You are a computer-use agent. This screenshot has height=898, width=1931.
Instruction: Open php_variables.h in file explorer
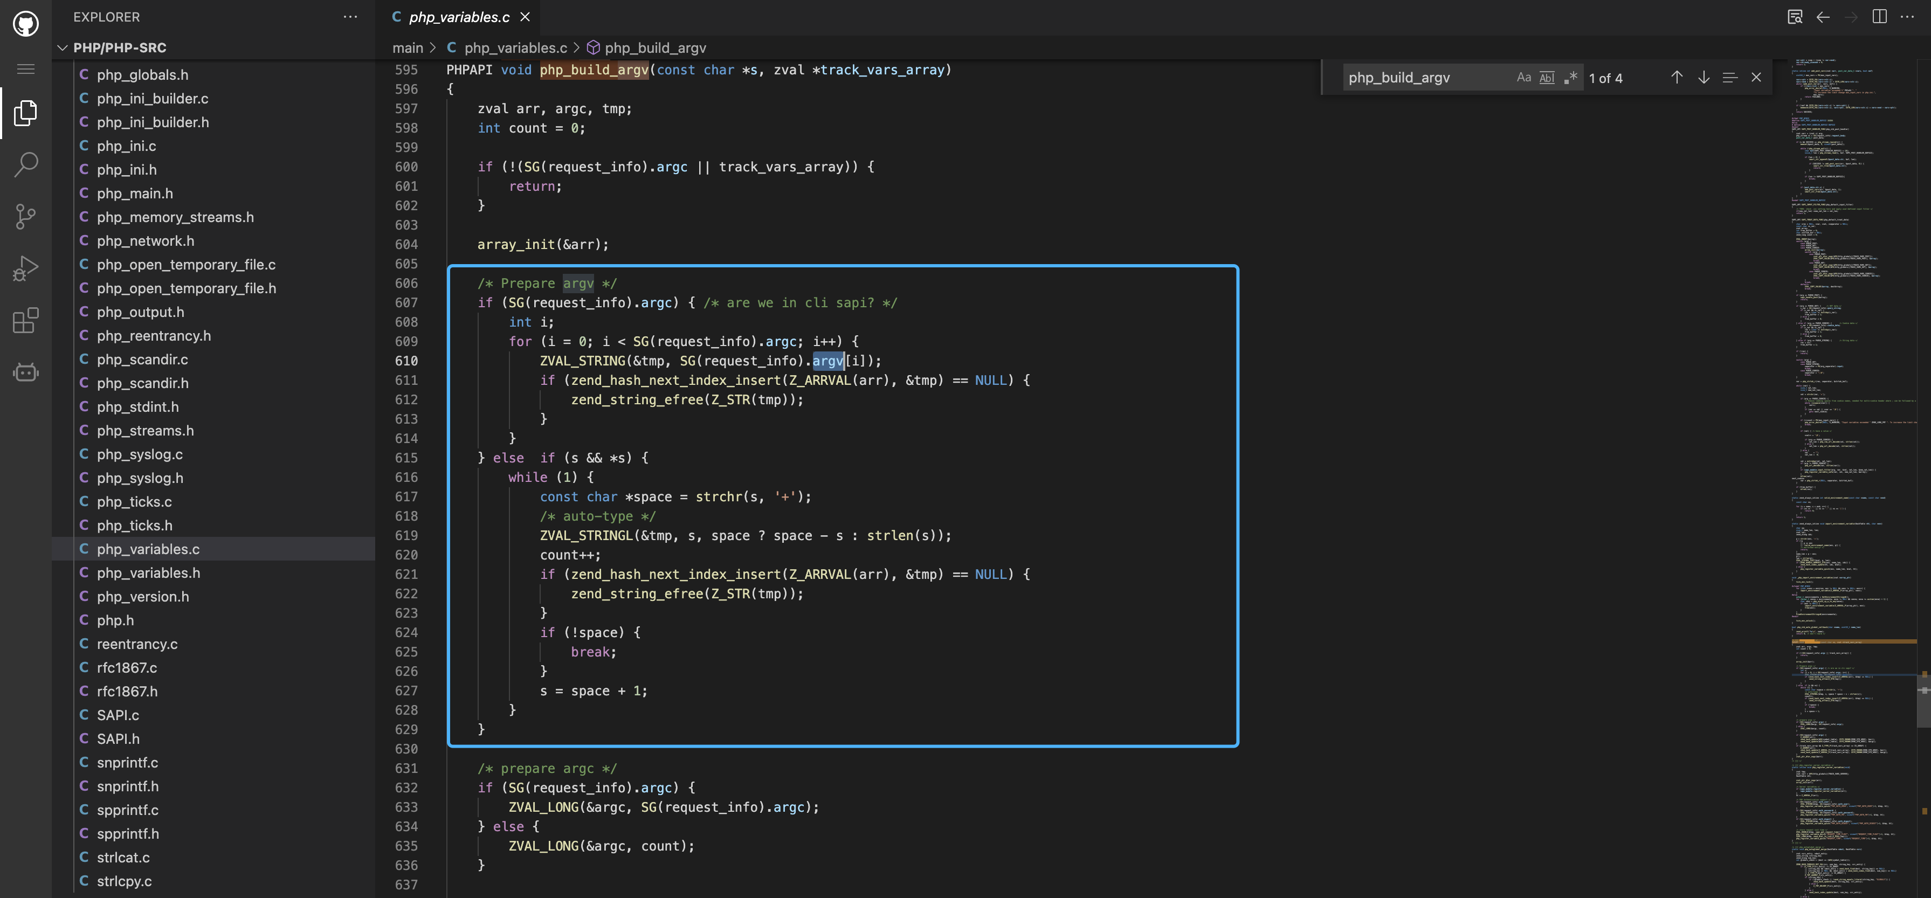point(148,572)
